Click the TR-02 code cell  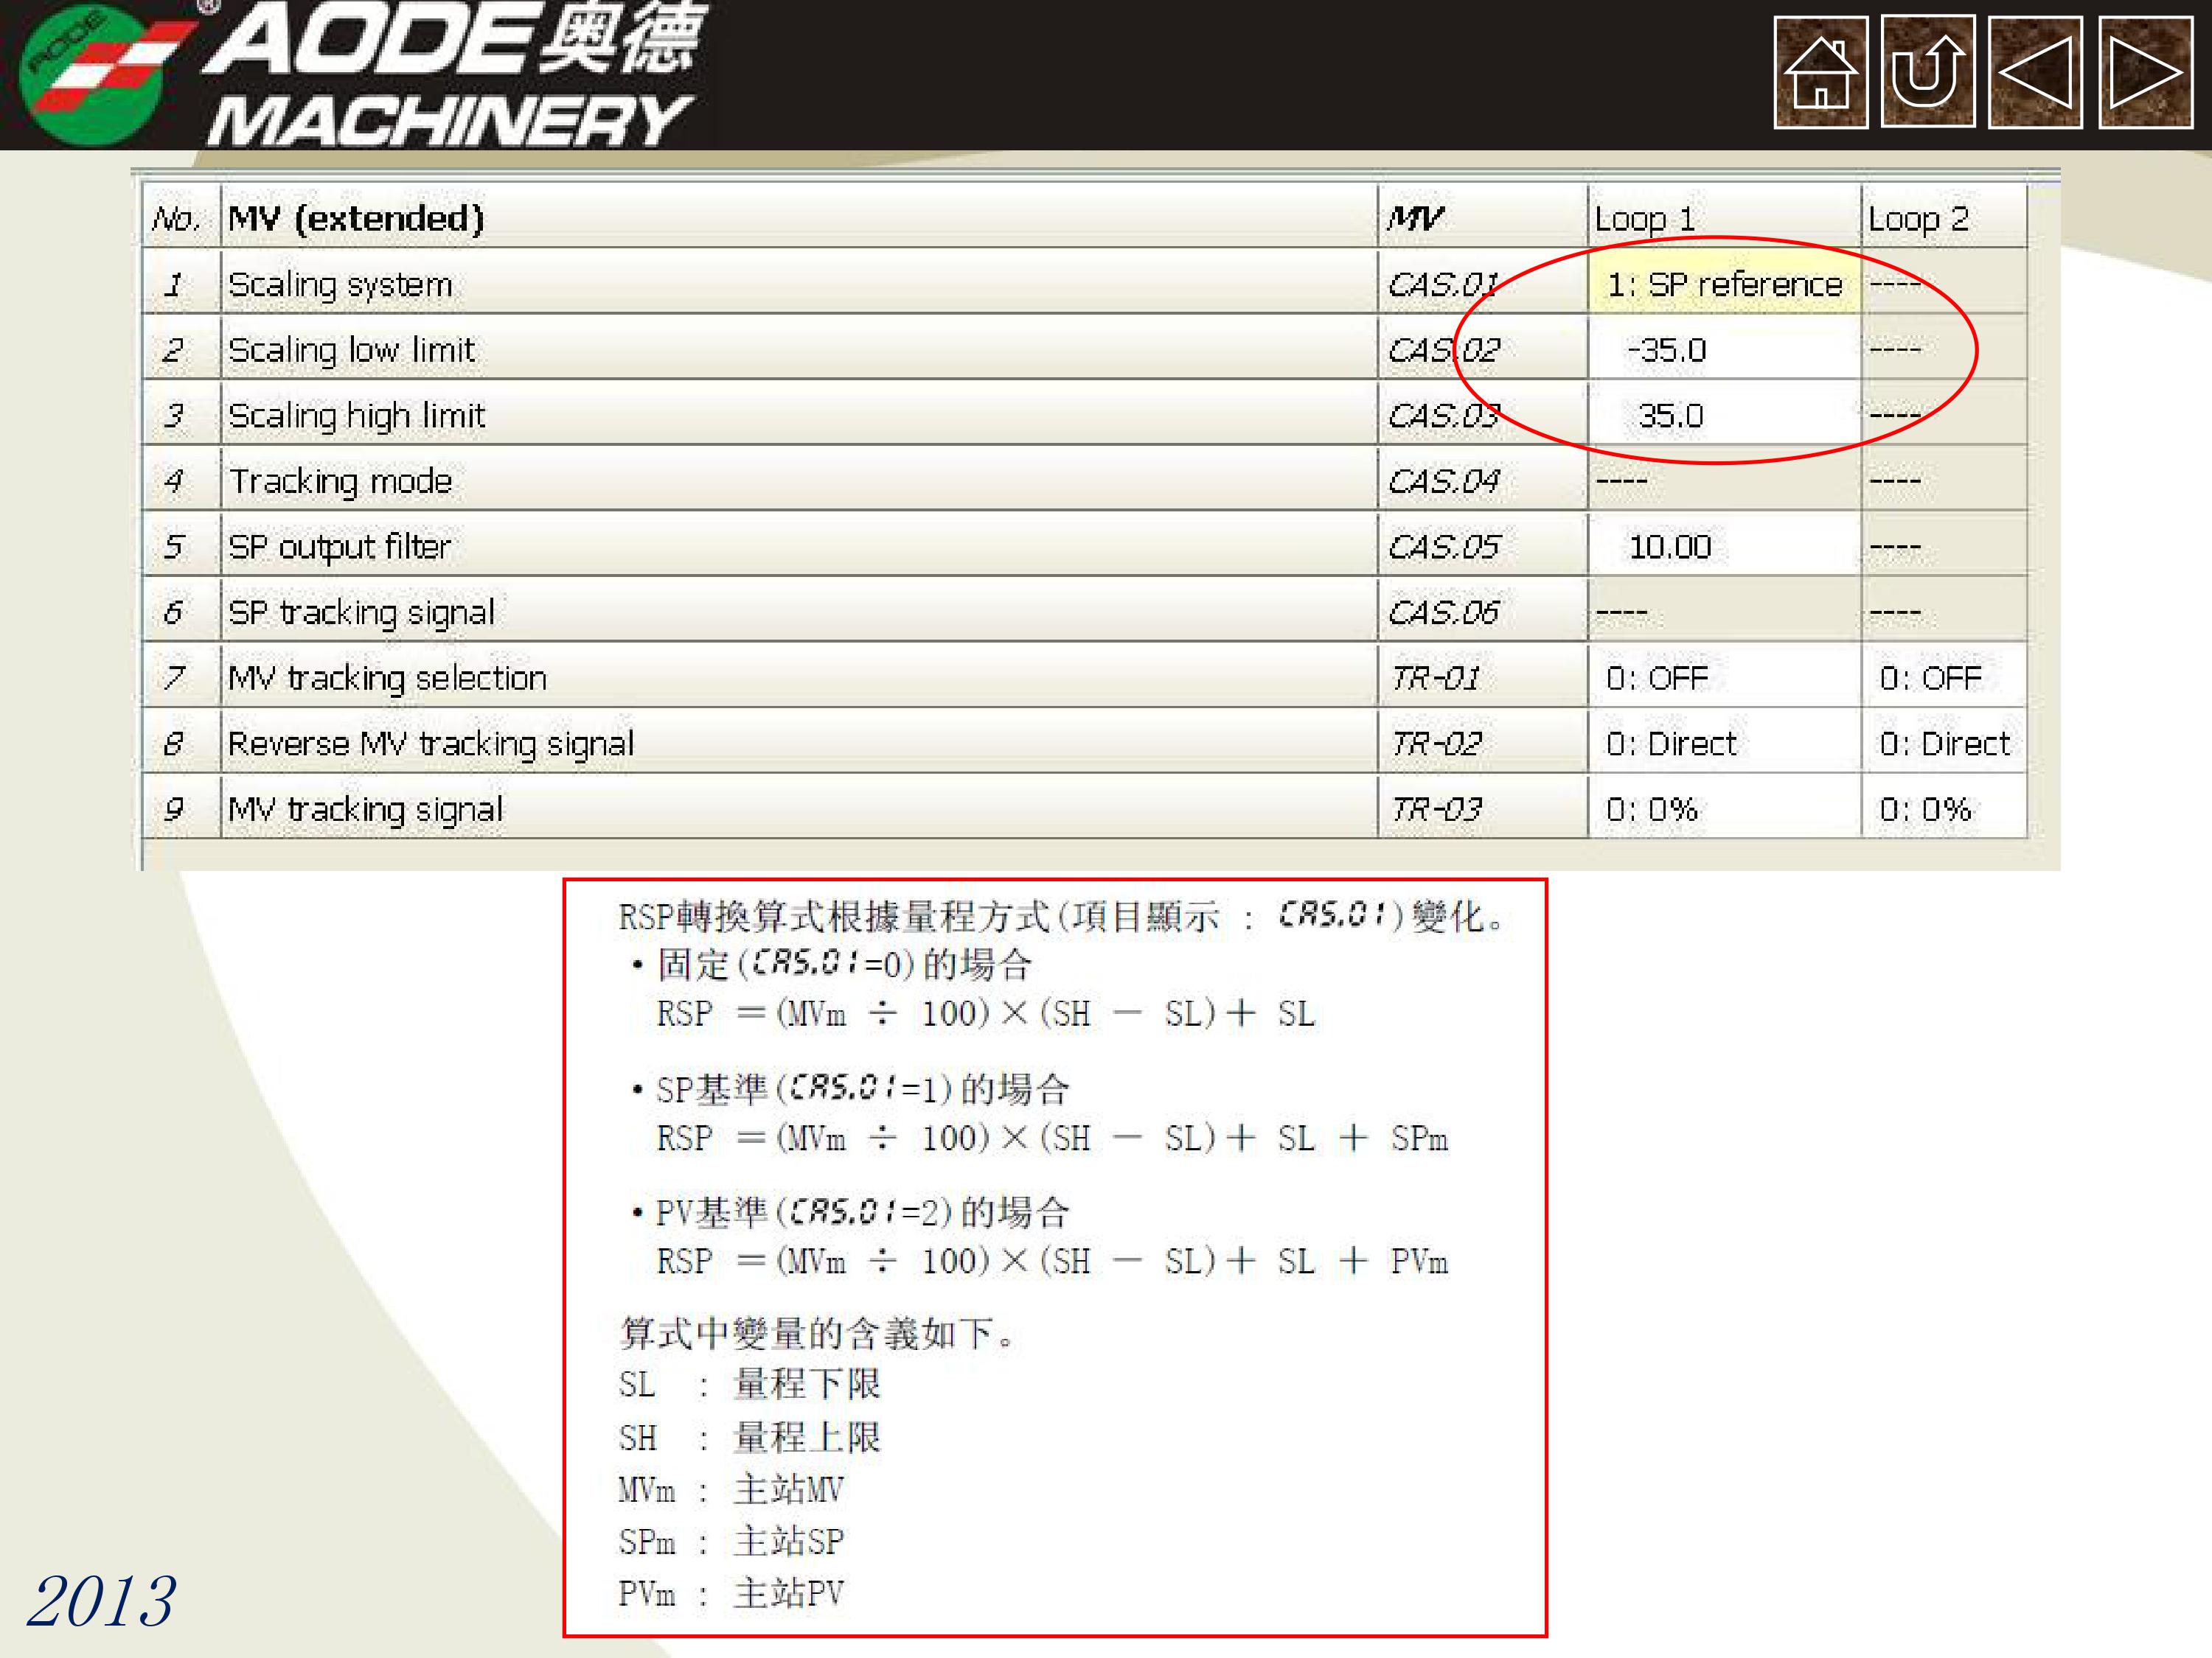(x=1483, y=744)
